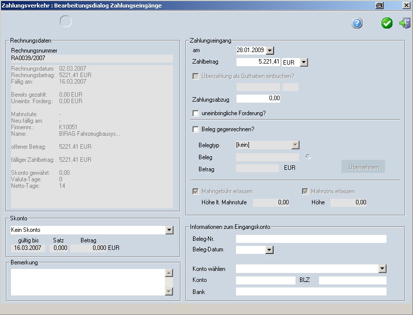Click the printer icon in title bar
The width and height of the screenshot is (413, 315).
click(379, 6)
